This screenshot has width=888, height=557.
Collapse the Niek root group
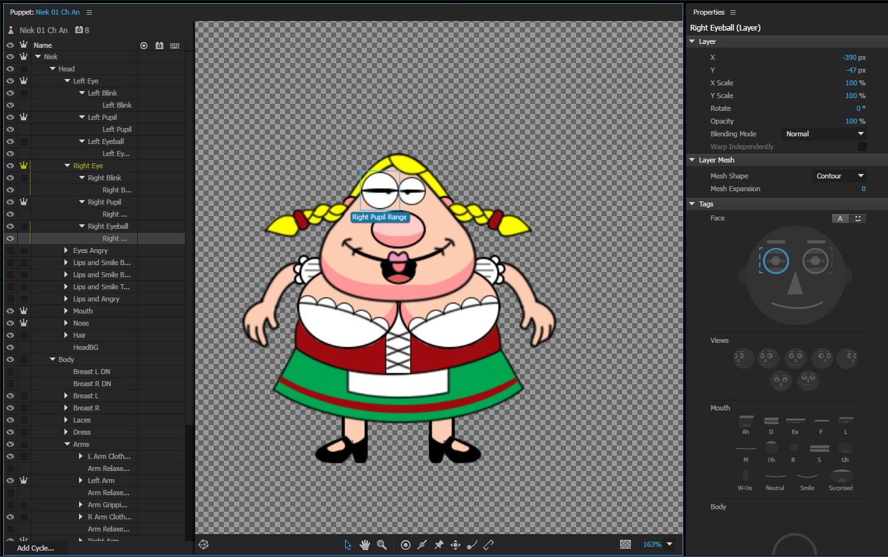[x=38, y=57]
